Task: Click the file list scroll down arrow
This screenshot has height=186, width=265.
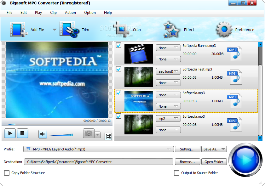Action: (260, 138)
